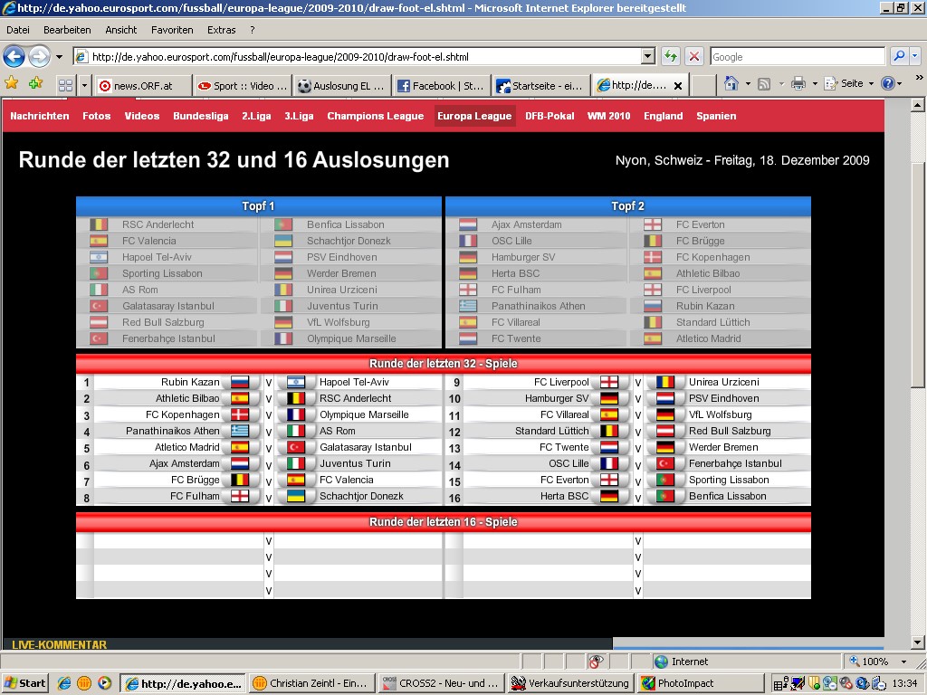Screen dimensions: 927x695
Task: Open the Datei menu
Action: pos(18,30)
